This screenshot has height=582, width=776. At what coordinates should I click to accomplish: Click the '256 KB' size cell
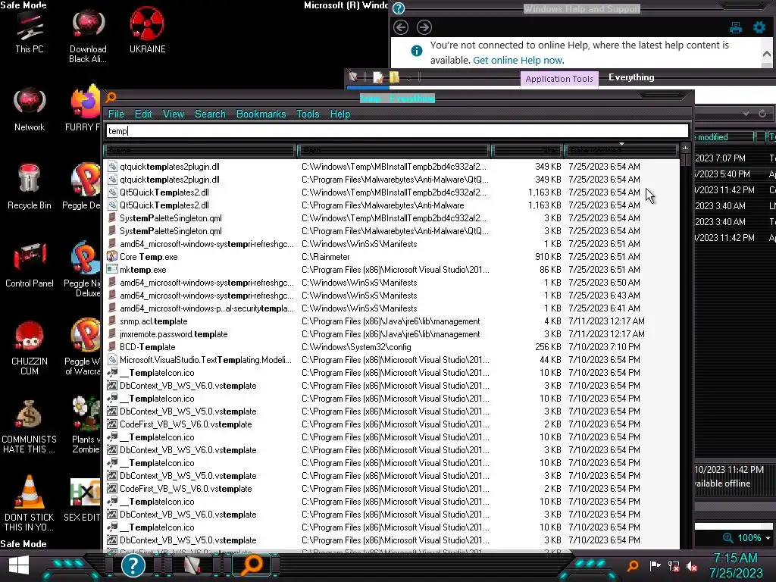[548, 347]
